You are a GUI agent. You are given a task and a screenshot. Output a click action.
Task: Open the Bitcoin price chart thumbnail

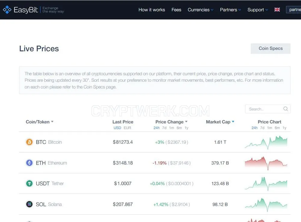point(266,142)
